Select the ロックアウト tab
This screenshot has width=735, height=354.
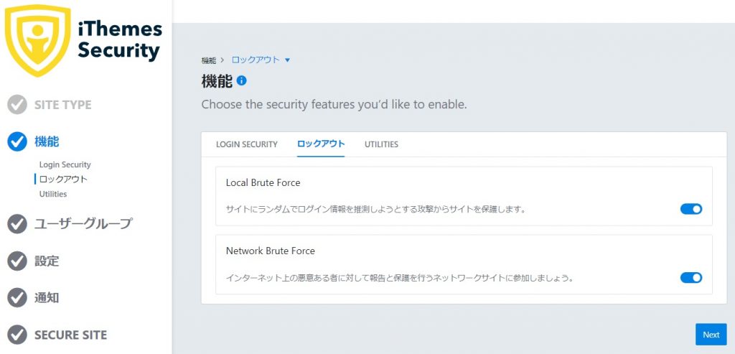click(321, 144)
